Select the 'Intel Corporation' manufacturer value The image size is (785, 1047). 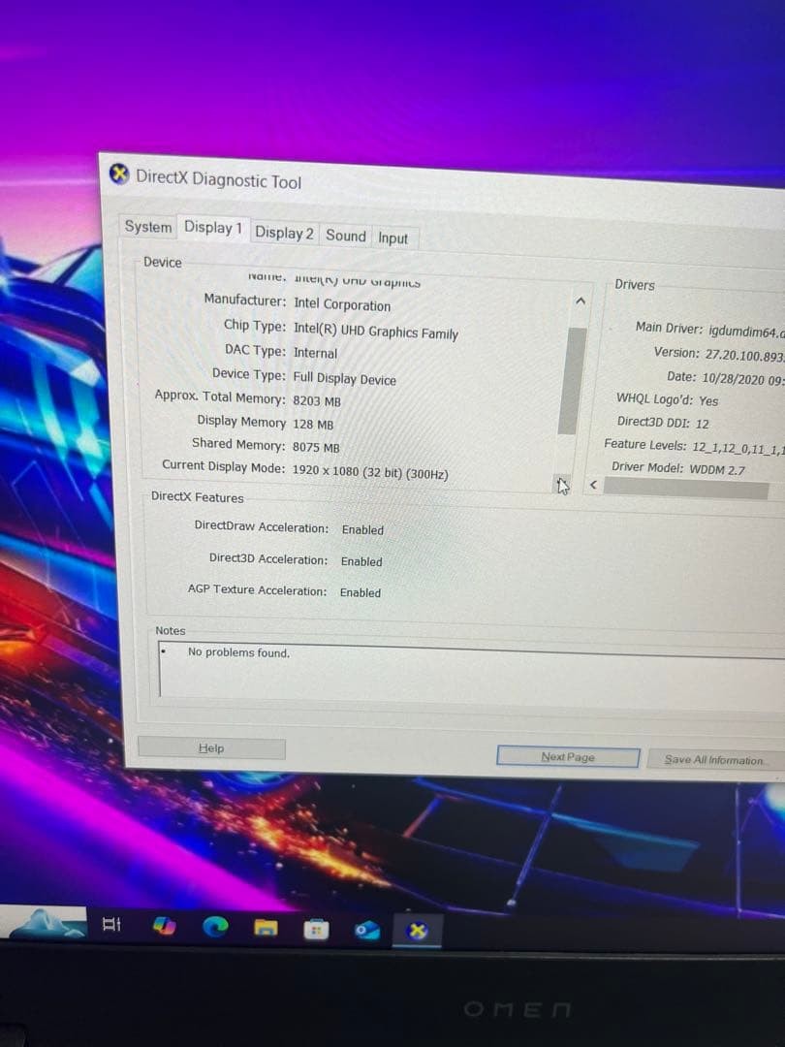click(x=342, y=304)
